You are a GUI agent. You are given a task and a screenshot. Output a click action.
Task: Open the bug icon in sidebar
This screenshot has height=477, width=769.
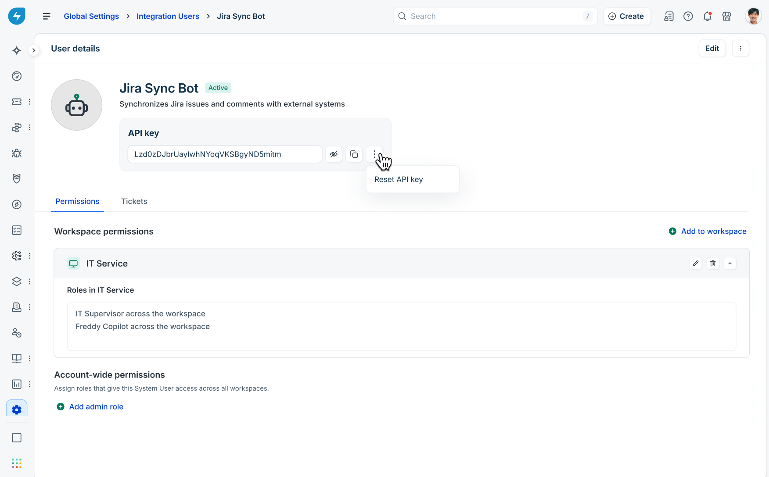pyautogui.click(x=17, y=153)
